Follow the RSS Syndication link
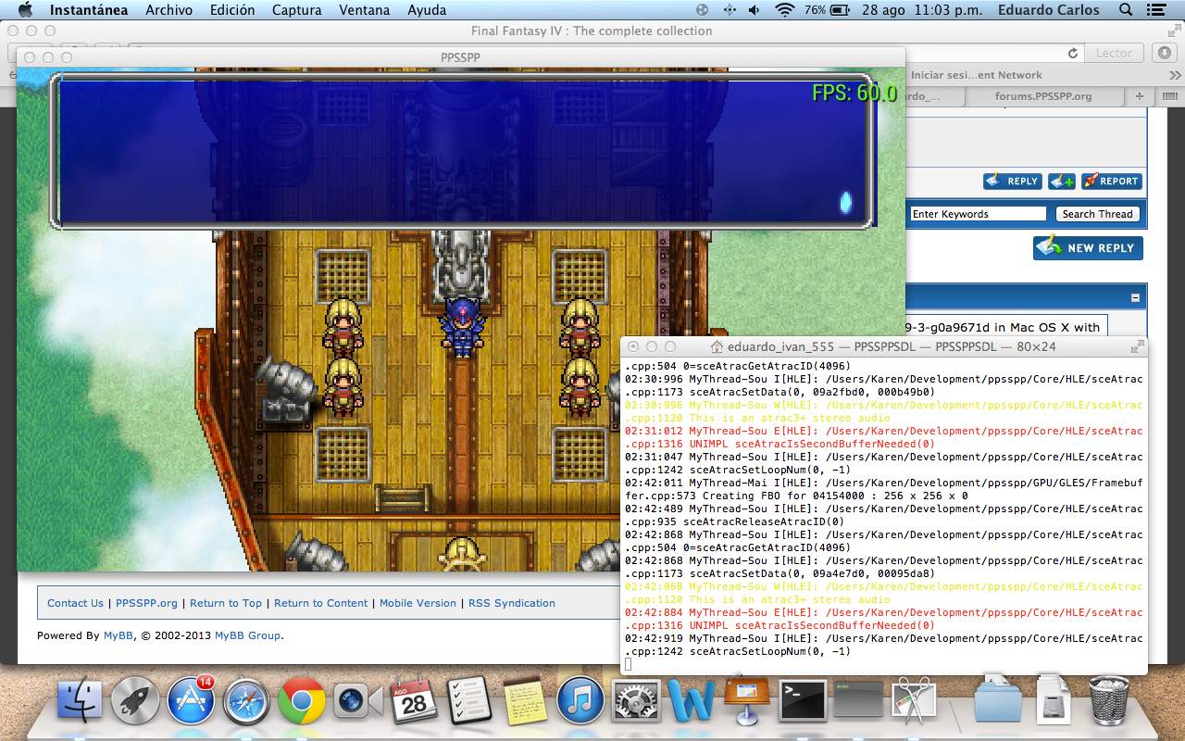This screenshot has height=741, width=1185. coord(511,603)
